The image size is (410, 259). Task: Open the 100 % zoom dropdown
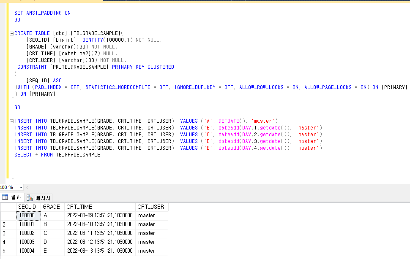coord(21,187)
